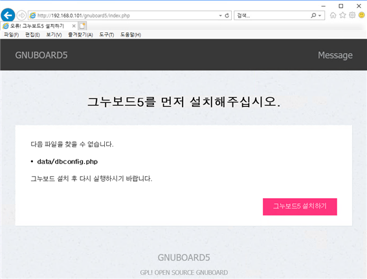Screen dimensions: 367x279
Task: Expand the search provider dropdown arrow
Action: click(320, 16)
